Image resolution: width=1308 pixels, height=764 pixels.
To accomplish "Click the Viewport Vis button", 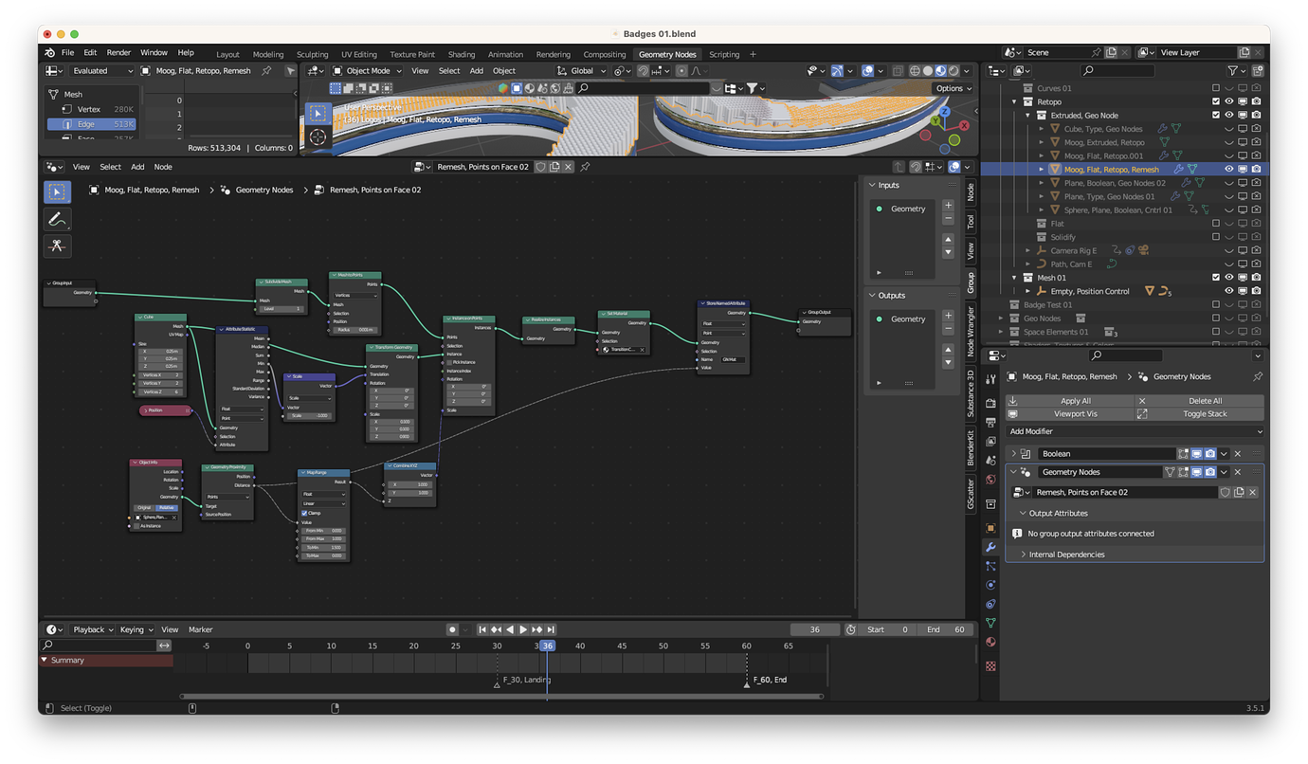I will tap(1070, 414).
